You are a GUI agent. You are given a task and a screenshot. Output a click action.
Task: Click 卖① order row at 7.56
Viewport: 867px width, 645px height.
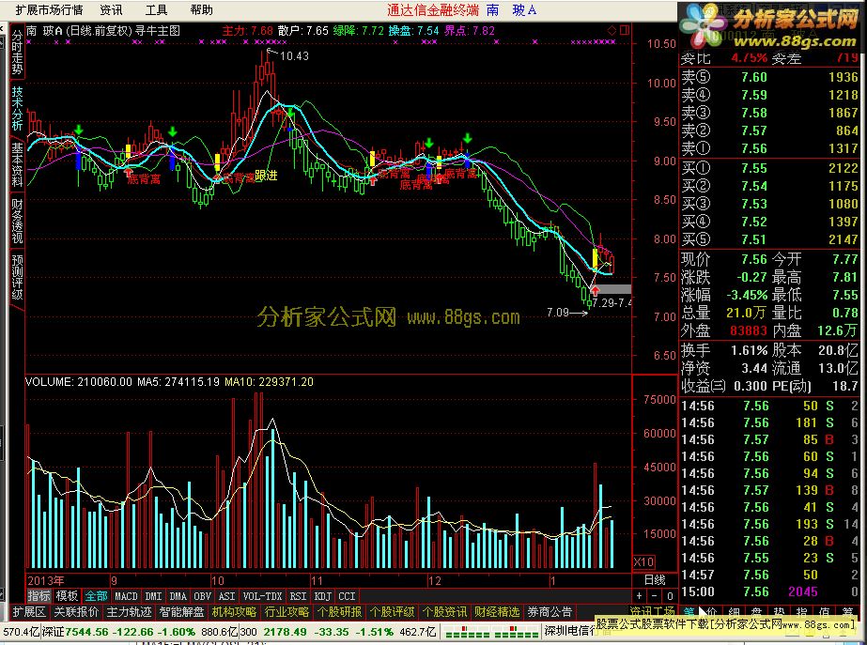(x=769, y=148)
